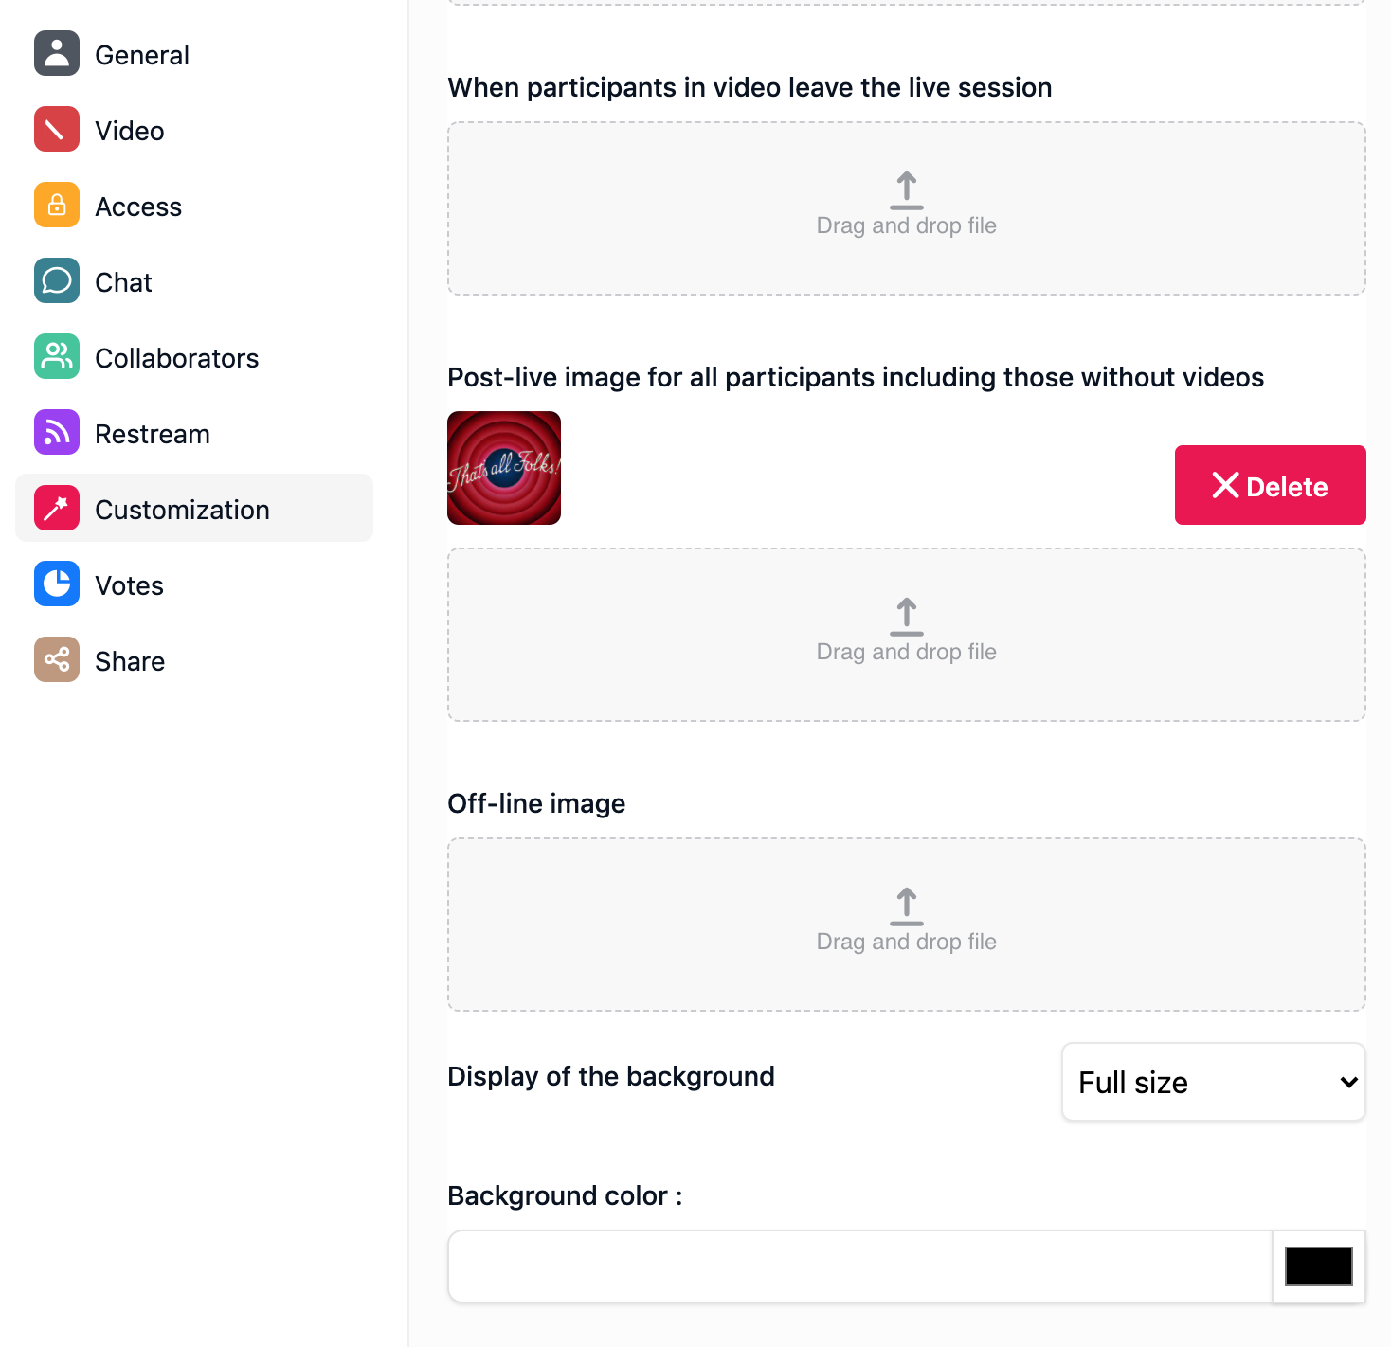Select the red Video icon in sidebar
Image resolution: width=1391 pixels, height=1347 pixels.
tap(57, 130)
